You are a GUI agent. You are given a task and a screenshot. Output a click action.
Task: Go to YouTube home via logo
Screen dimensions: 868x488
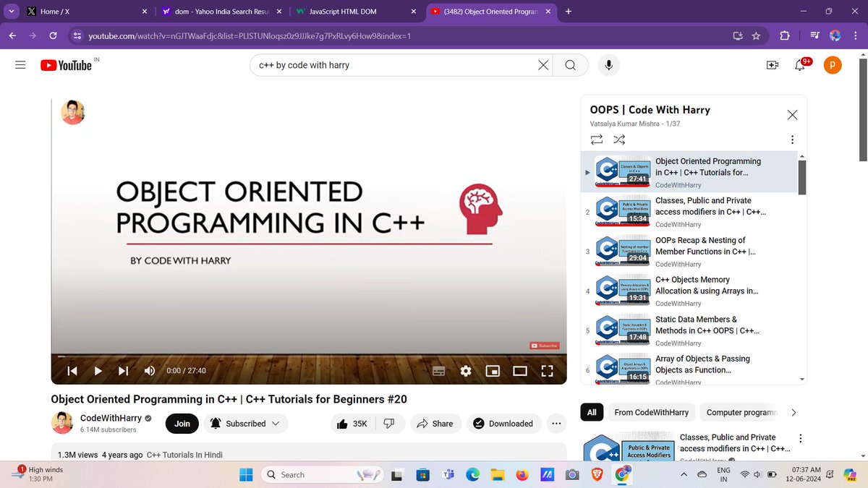66,65
